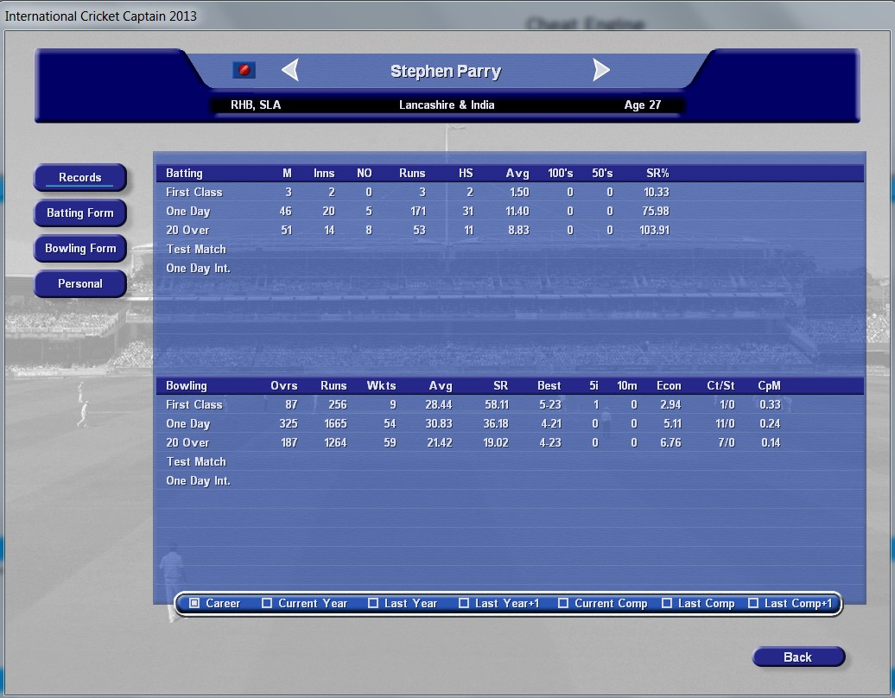Tick the Last Comp checkbox
Screen dimensions: 895x698
pyautogui.click(x=667, y=603)
